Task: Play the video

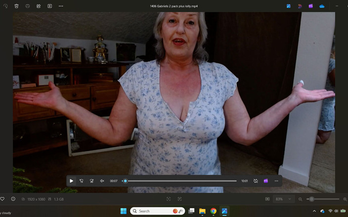Action: (x=72, y=181)
